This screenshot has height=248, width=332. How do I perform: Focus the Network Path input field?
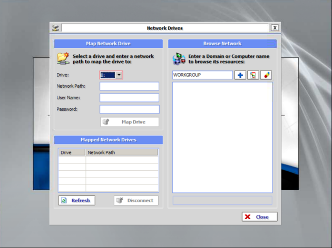click(129, 86)
